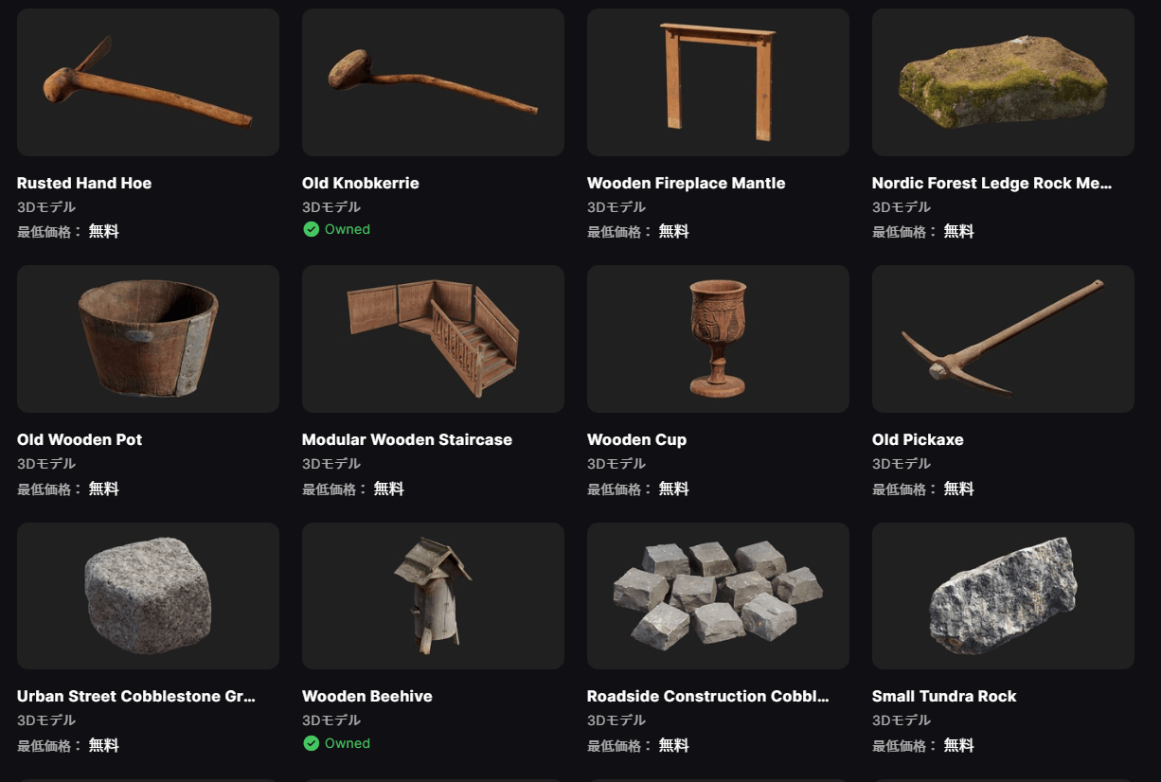Select the Wooden Fireplace Mantle thumbnail

pyautogui.click(x=718, y=82)
